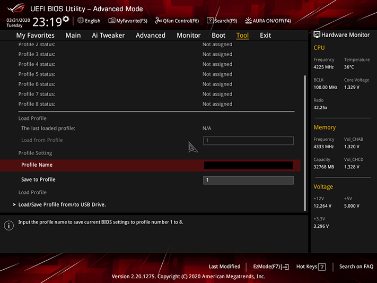Click the 42.25x ratio value
377x283 pixels.
tap(320, 107)
